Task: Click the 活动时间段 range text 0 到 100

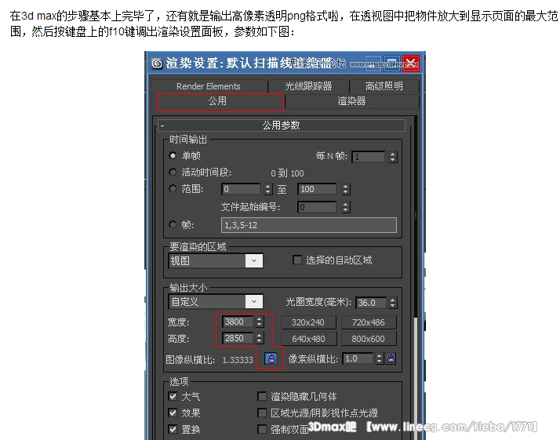Action: tap(287, 173)
